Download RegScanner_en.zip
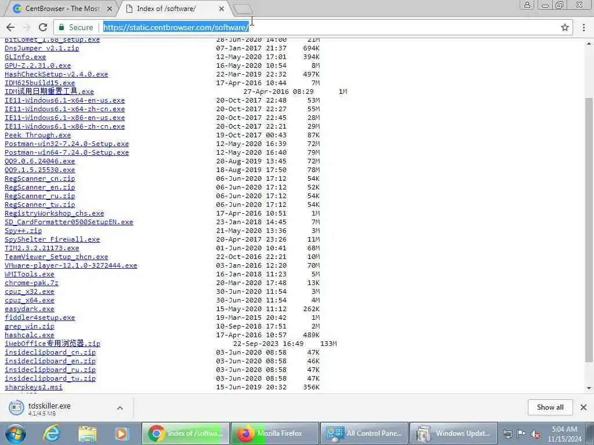The image size is (594, 445). (x=40, y=187)
